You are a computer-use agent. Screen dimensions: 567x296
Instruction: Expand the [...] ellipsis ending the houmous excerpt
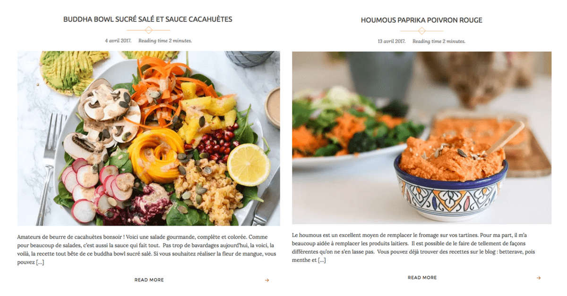(322, 260)
